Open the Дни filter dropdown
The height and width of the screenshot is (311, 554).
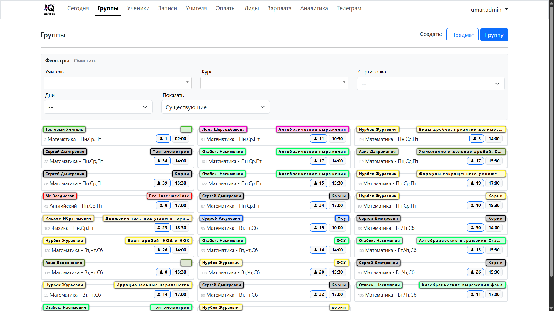click(x=98, y=107)
